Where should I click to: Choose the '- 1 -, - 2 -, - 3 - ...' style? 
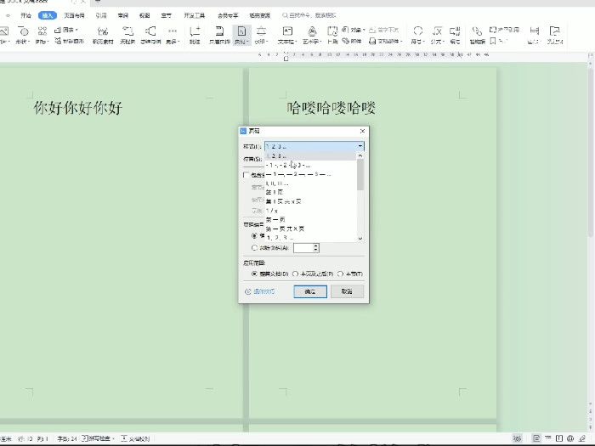click(310, 165)
